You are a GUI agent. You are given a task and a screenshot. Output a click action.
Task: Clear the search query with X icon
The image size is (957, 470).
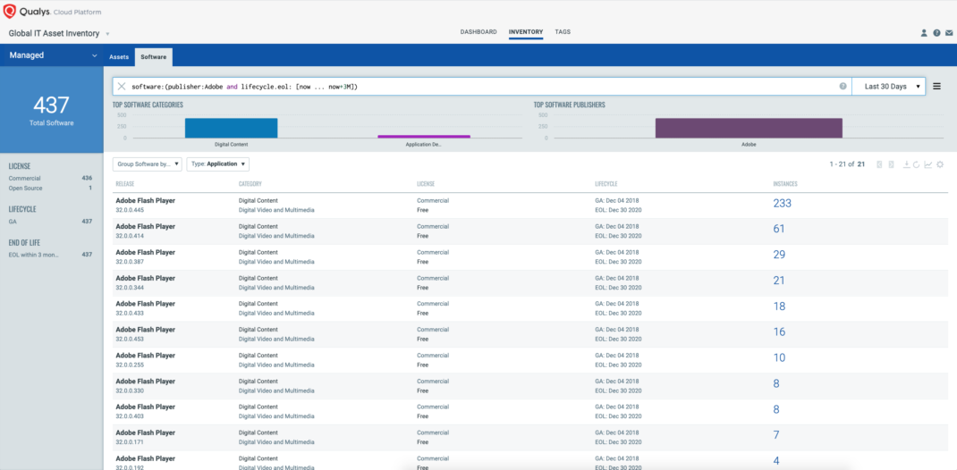[x=122, y=87]
